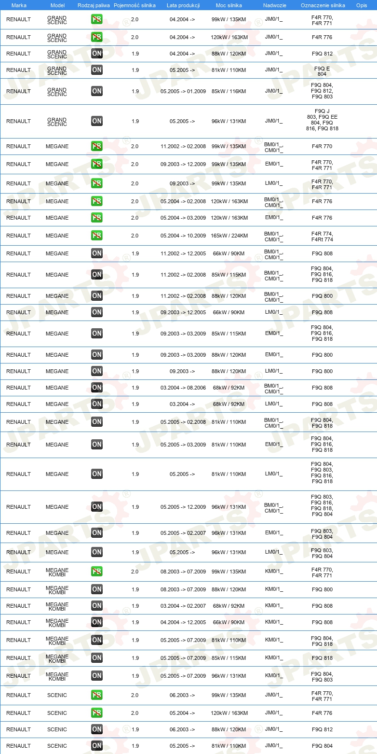Click engine codes F9Q J 803, F9Q EE 804 cell
The height and width of the screenshot is (754, 377).
tap(322, 120)
